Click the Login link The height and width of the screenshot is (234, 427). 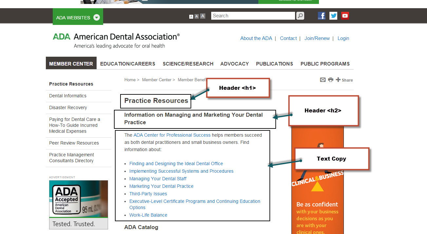(x=343, y=38)
